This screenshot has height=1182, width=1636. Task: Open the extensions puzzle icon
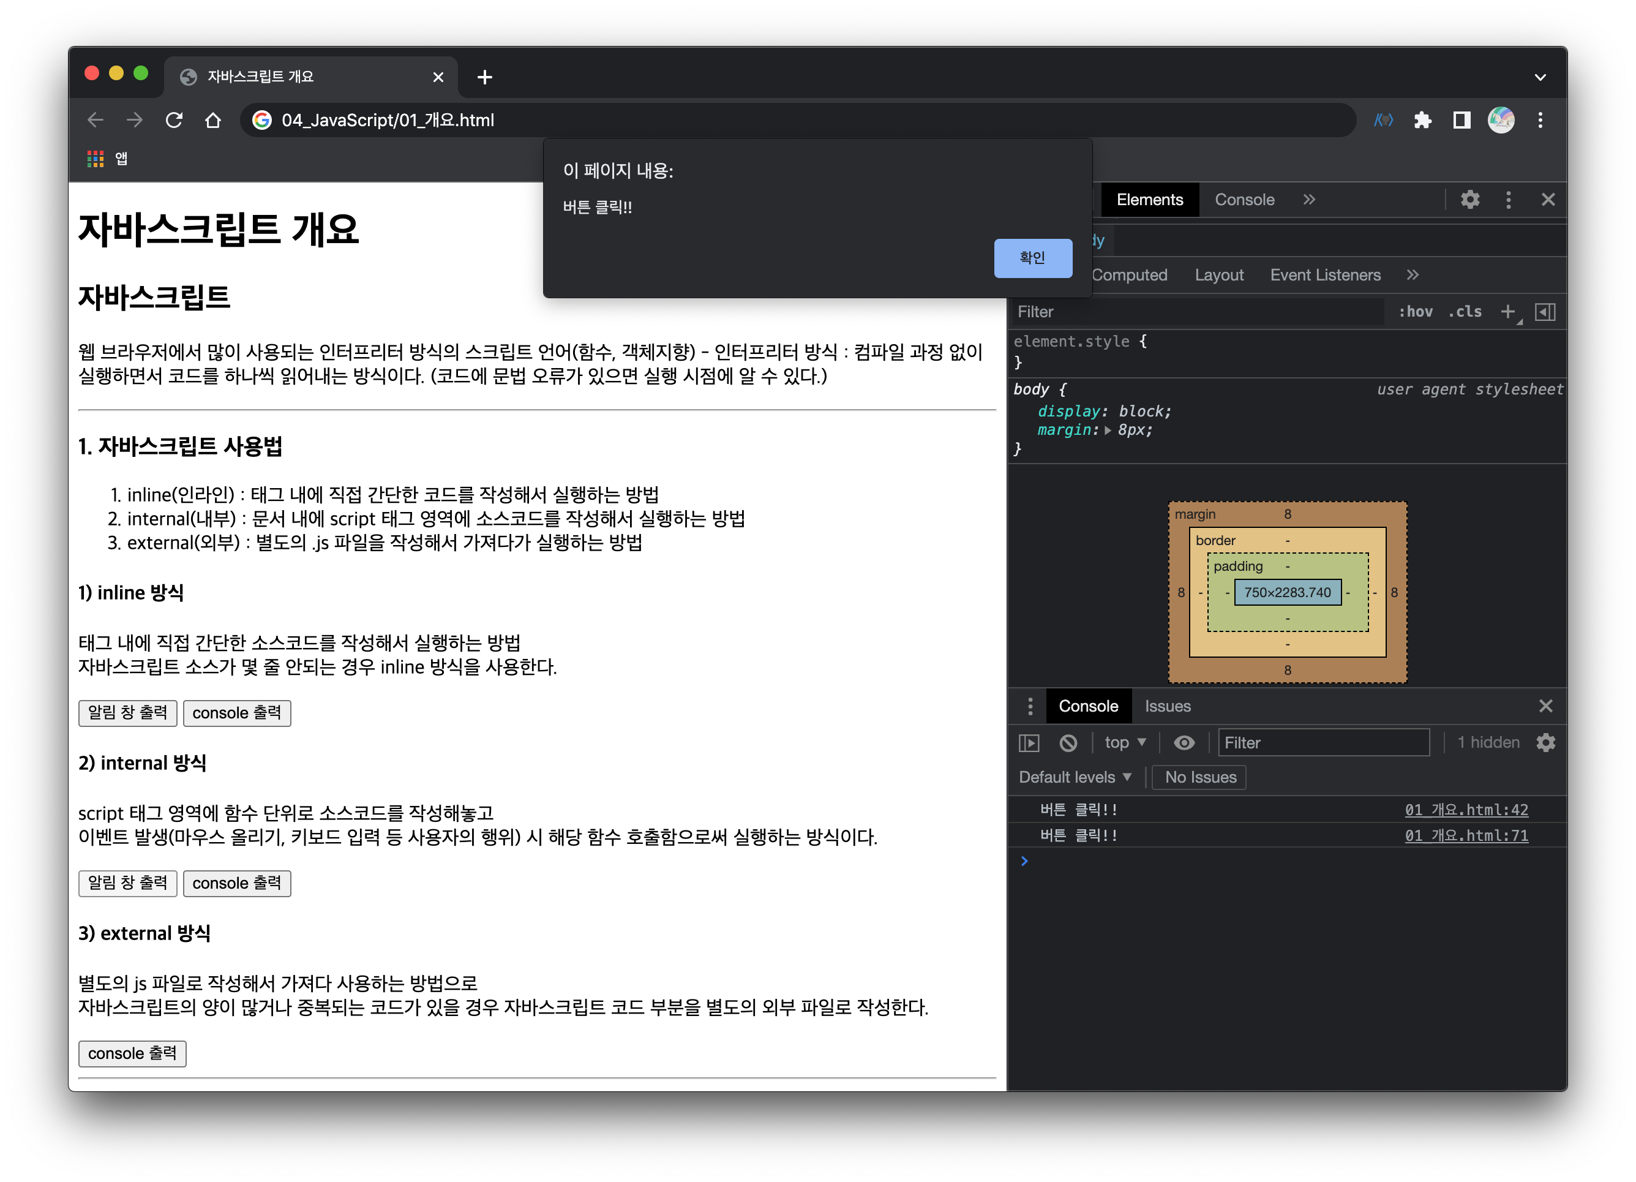pyautogui.click(x=1422, y=120)
